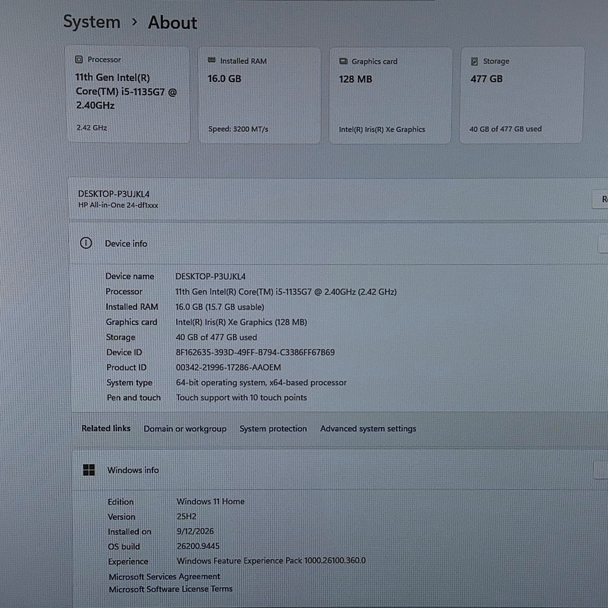Click the Installed RAM memory icon

click(212, 60)
